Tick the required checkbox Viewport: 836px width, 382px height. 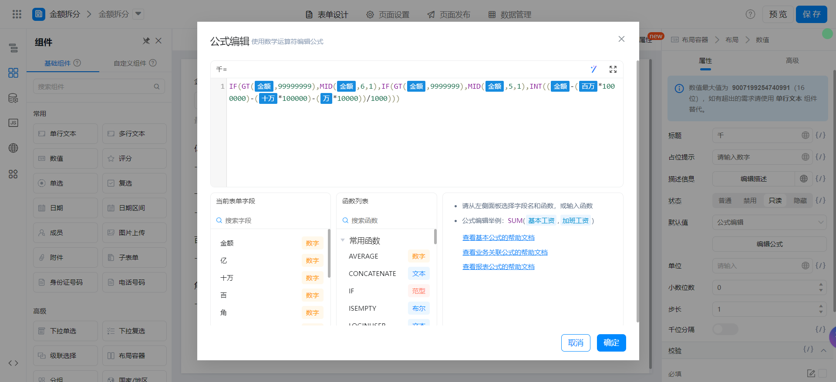pyautogui.click(x=823, y=373)
